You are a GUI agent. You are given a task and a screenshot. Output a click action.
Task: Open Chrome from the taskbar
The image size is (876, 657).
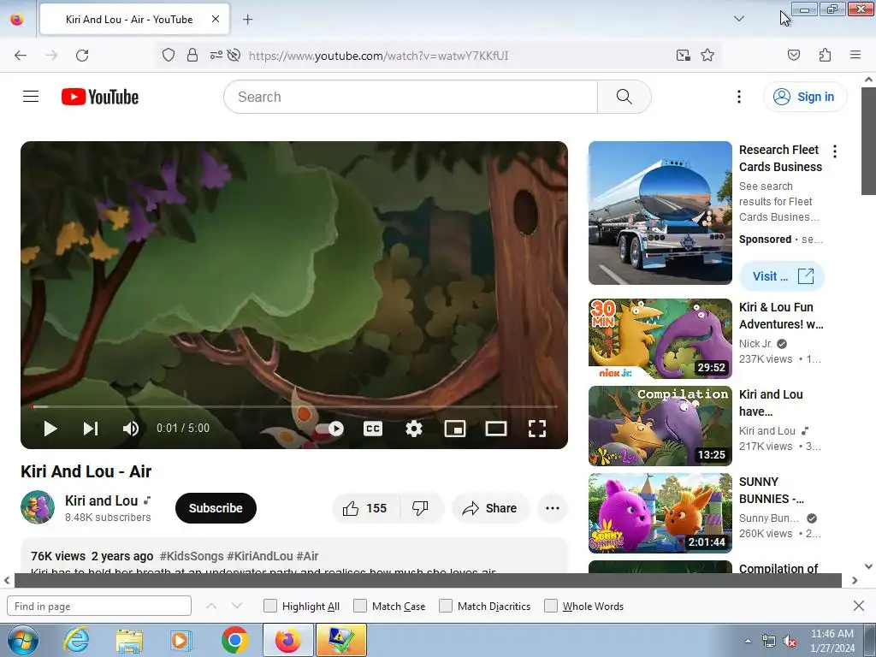[x=234, y=640]
